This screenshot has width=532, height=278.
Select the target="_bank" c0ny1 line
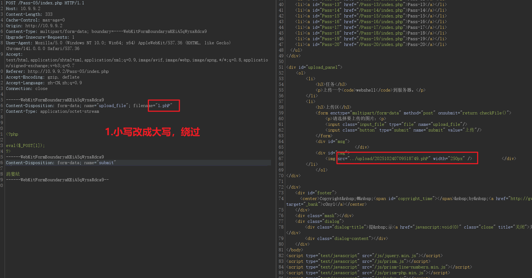click(x=327, y=204)
